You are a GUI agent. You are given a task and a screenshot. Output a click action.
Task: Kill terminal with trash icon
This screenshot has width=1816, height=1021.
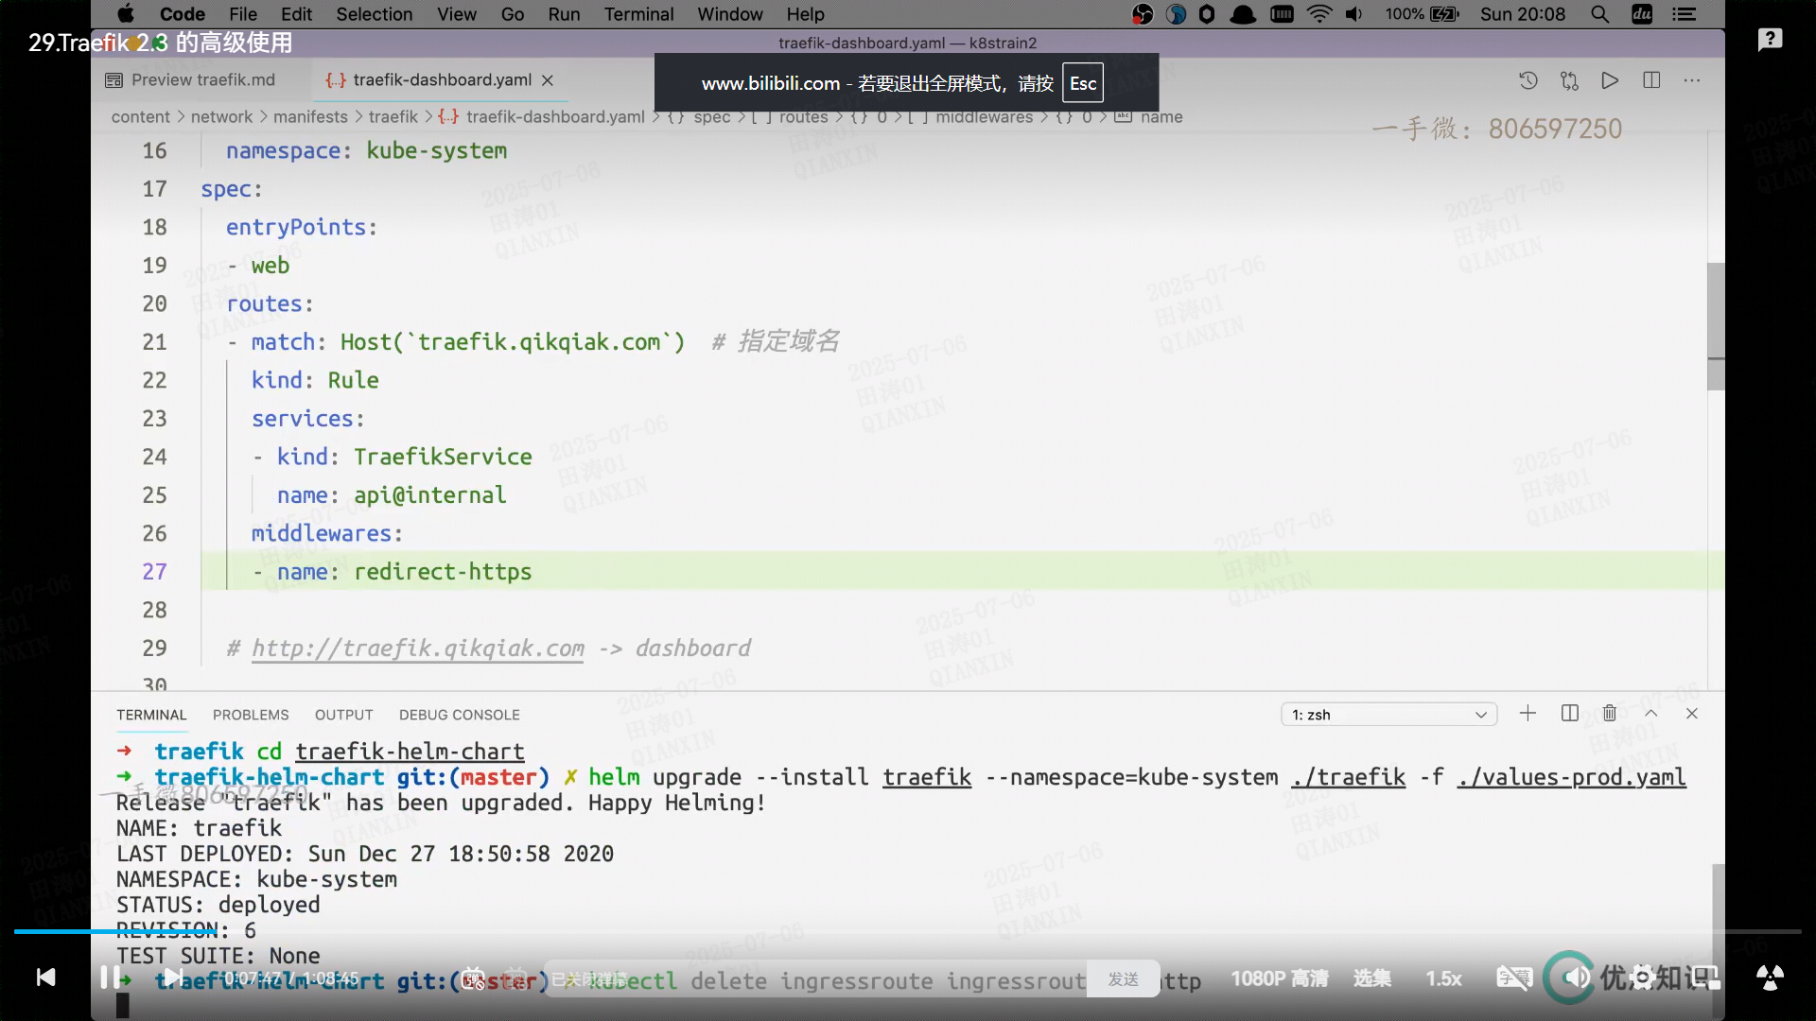click(1610, 714)
